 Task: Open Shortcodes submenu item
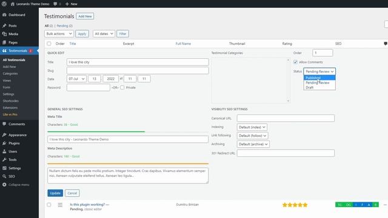11,101
